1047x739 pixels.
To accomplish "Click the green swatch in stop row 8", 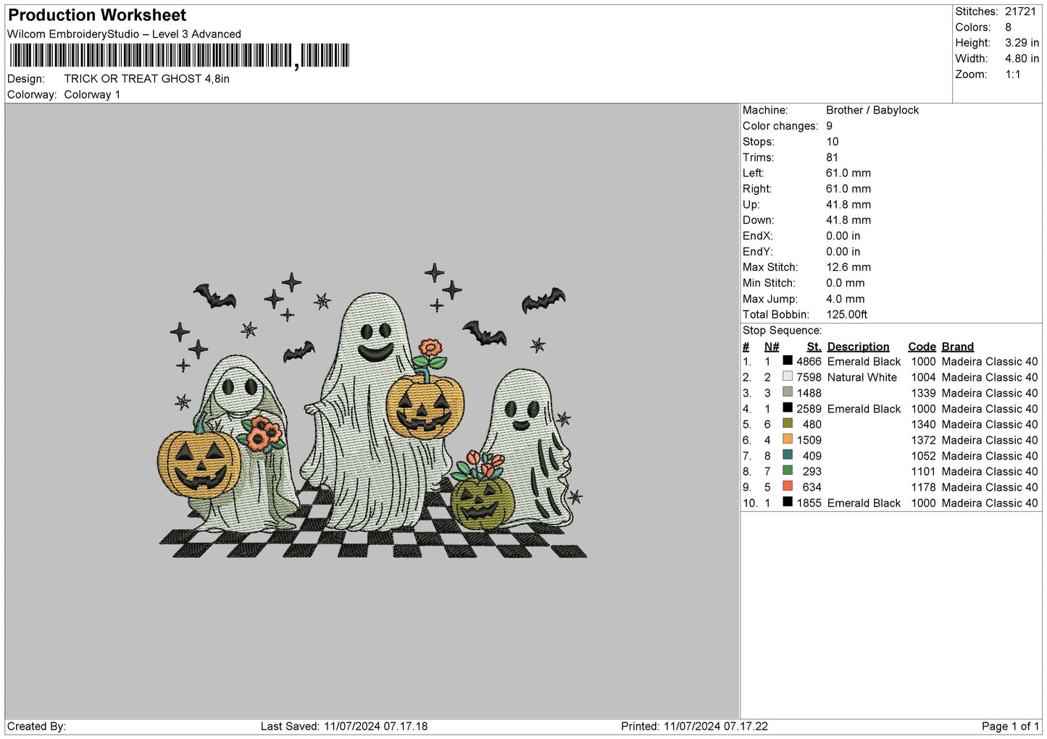I will pos(788,470).
